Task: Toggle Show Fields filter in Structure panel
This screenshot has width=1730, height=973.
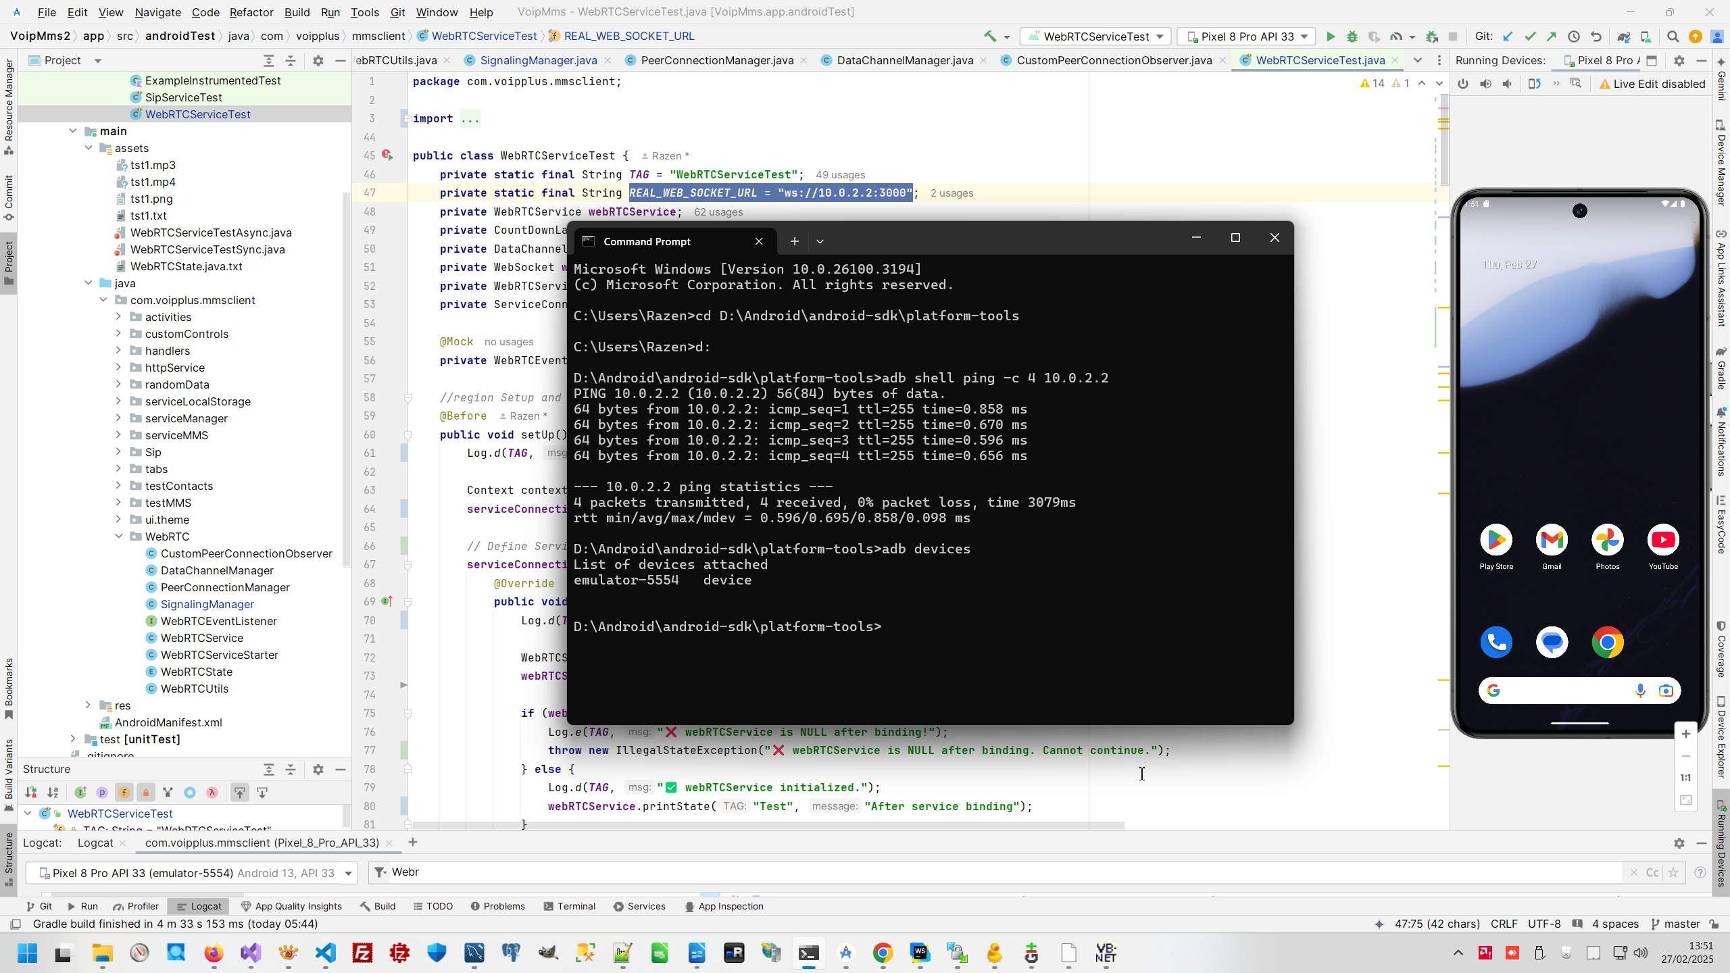Action: click(x=124, y=793)
